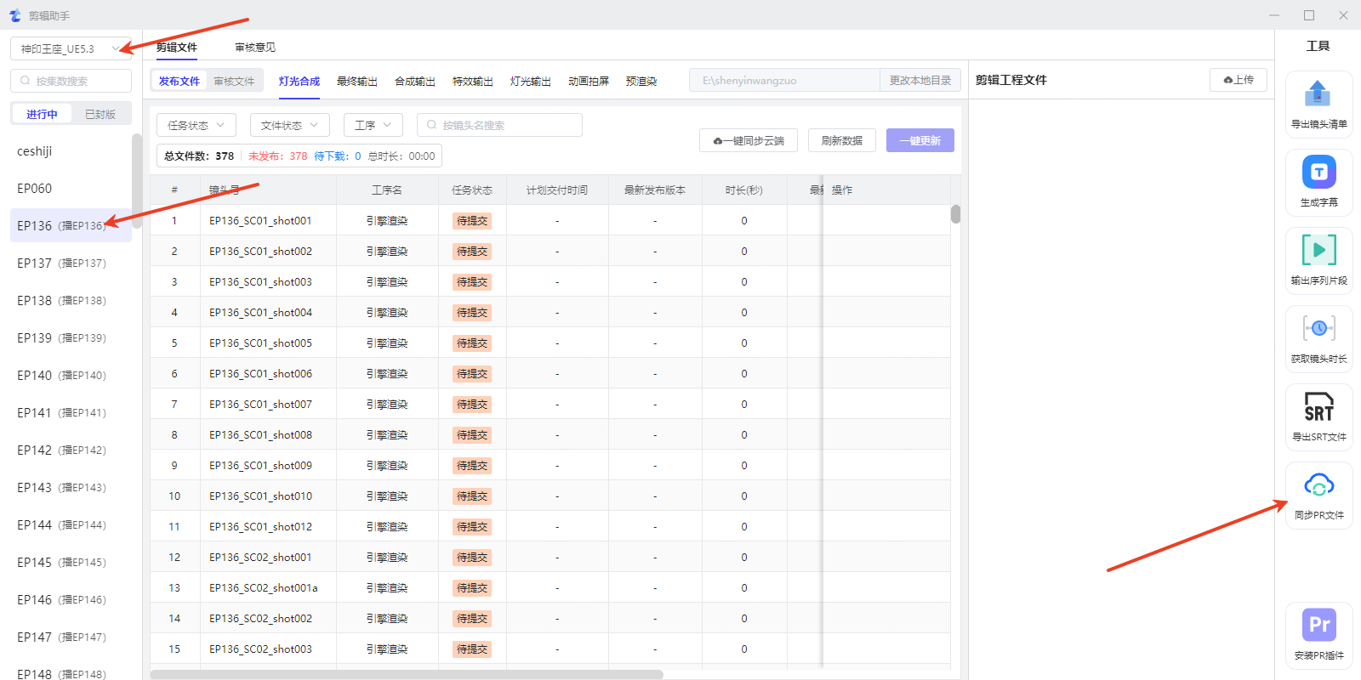Select the 最终输出 tab

tap(356, 82)
